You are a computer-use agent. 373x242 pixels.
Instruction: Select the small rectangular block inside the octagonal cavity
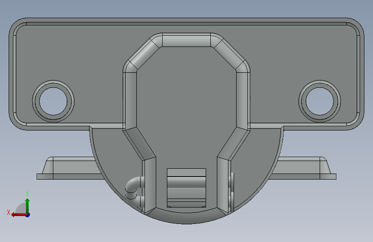pos(186,188)
